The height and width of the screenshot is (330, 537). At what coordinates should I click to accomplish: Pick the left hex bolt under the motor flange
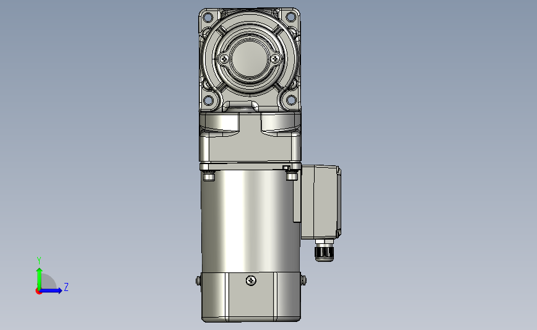(209, 176)
